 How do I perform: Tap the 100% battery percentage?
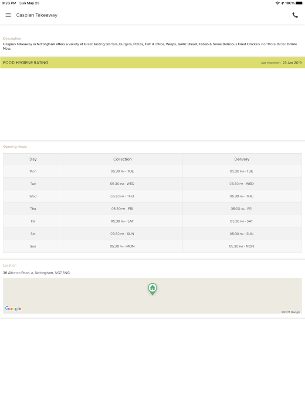(290, 3)
